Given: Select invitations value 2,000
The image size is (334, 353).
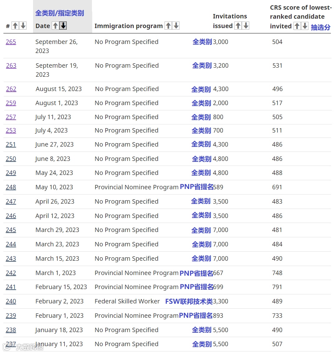Looking at the screenshot, I should click(220, 103).
